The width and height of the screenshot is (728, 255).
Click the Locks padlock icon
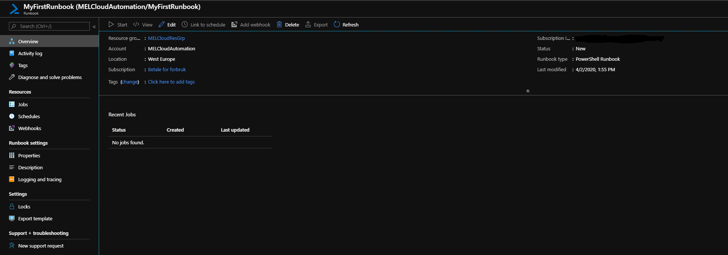[x=12, y=207]
